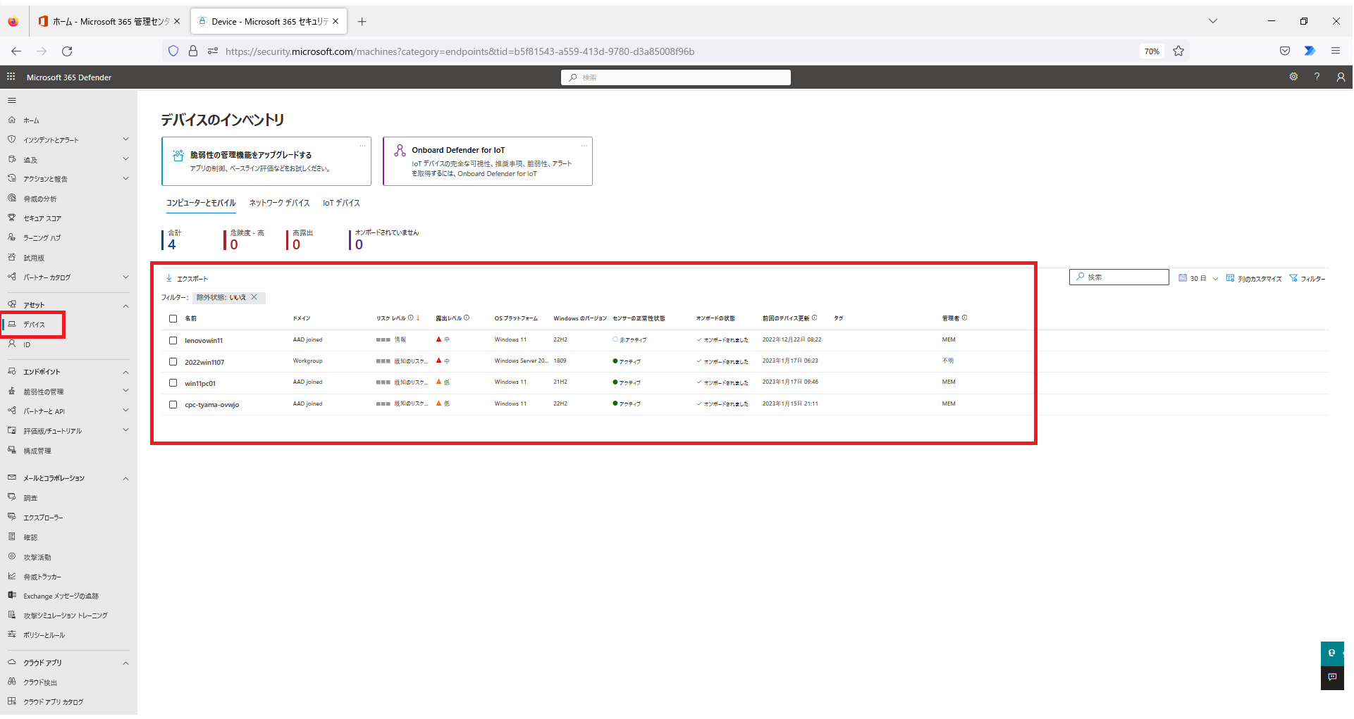Collapse Email and collaboration section
This screenshot has height=719, width=1354.
pyautogui.click(x=125, y=479)
